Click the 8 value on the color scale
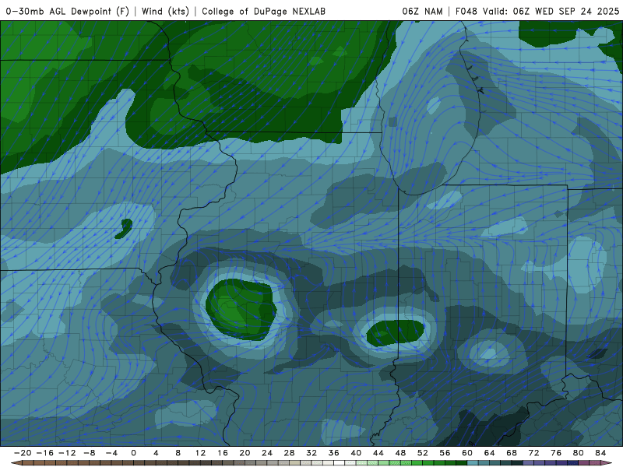Image resolution: width=623 pixels, height=467 pixels. 178,453
